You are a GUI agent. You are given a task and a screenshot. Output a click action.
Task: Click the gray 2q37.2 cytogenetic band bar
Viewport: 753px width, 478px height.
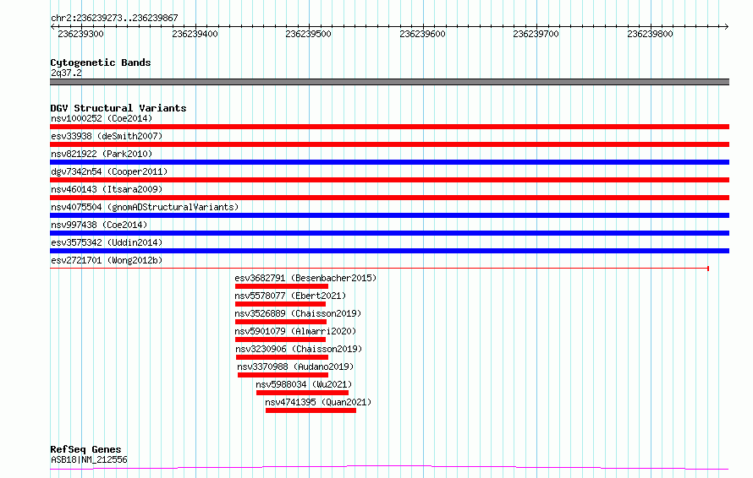click(x=389, y=82)
